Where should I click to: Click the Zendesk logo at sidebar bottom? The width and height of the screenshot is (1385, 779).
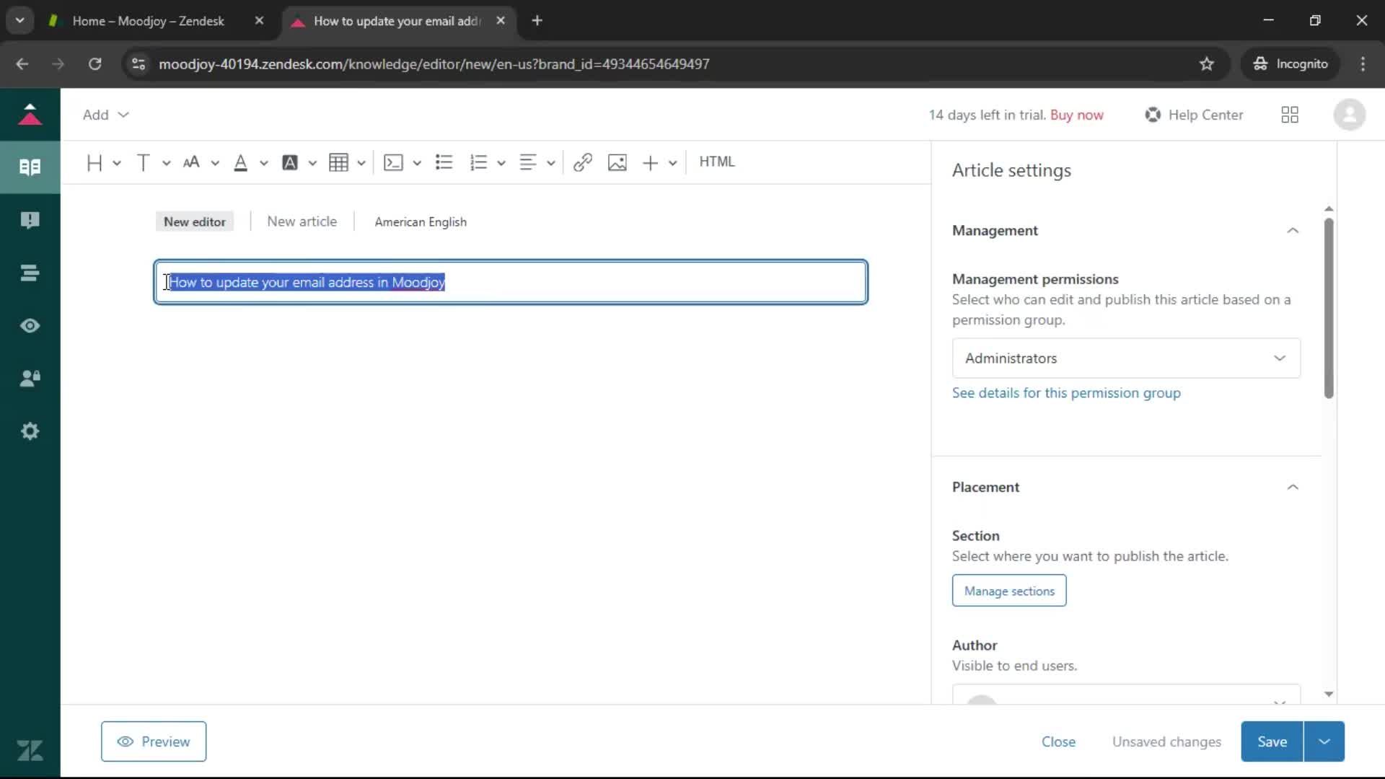pyautogui.click(x=30, y=751)
